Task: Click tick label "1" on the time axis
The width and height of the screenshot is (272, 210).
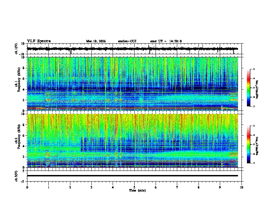Action: (48, 187)
